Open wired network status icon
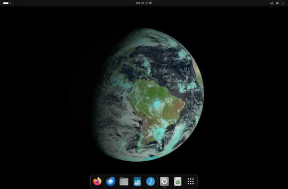The height and width of the screenshot is (189, 288). pyautogui.click(x=272, y=3)
